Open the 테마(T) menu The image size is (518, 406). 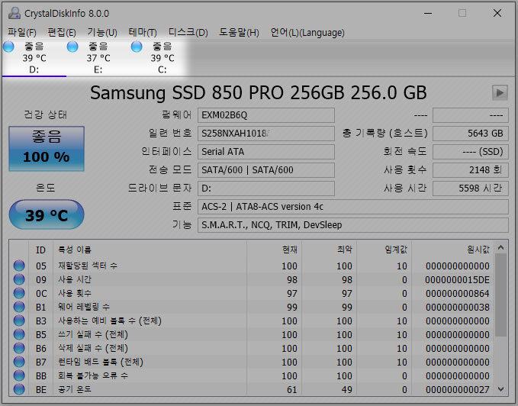pos(143,32)
